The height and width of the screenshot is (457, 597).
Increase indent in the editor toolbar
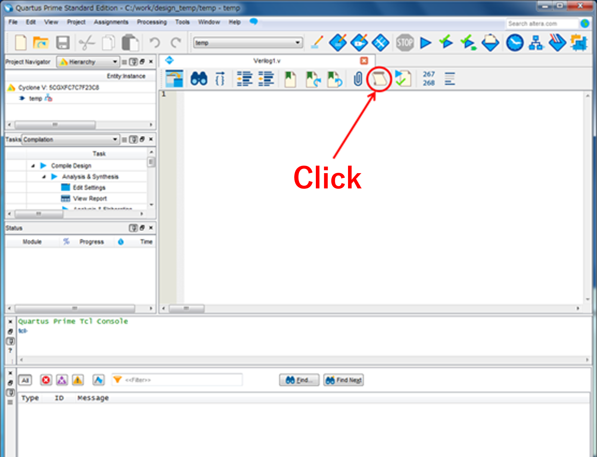pos(245,79)
